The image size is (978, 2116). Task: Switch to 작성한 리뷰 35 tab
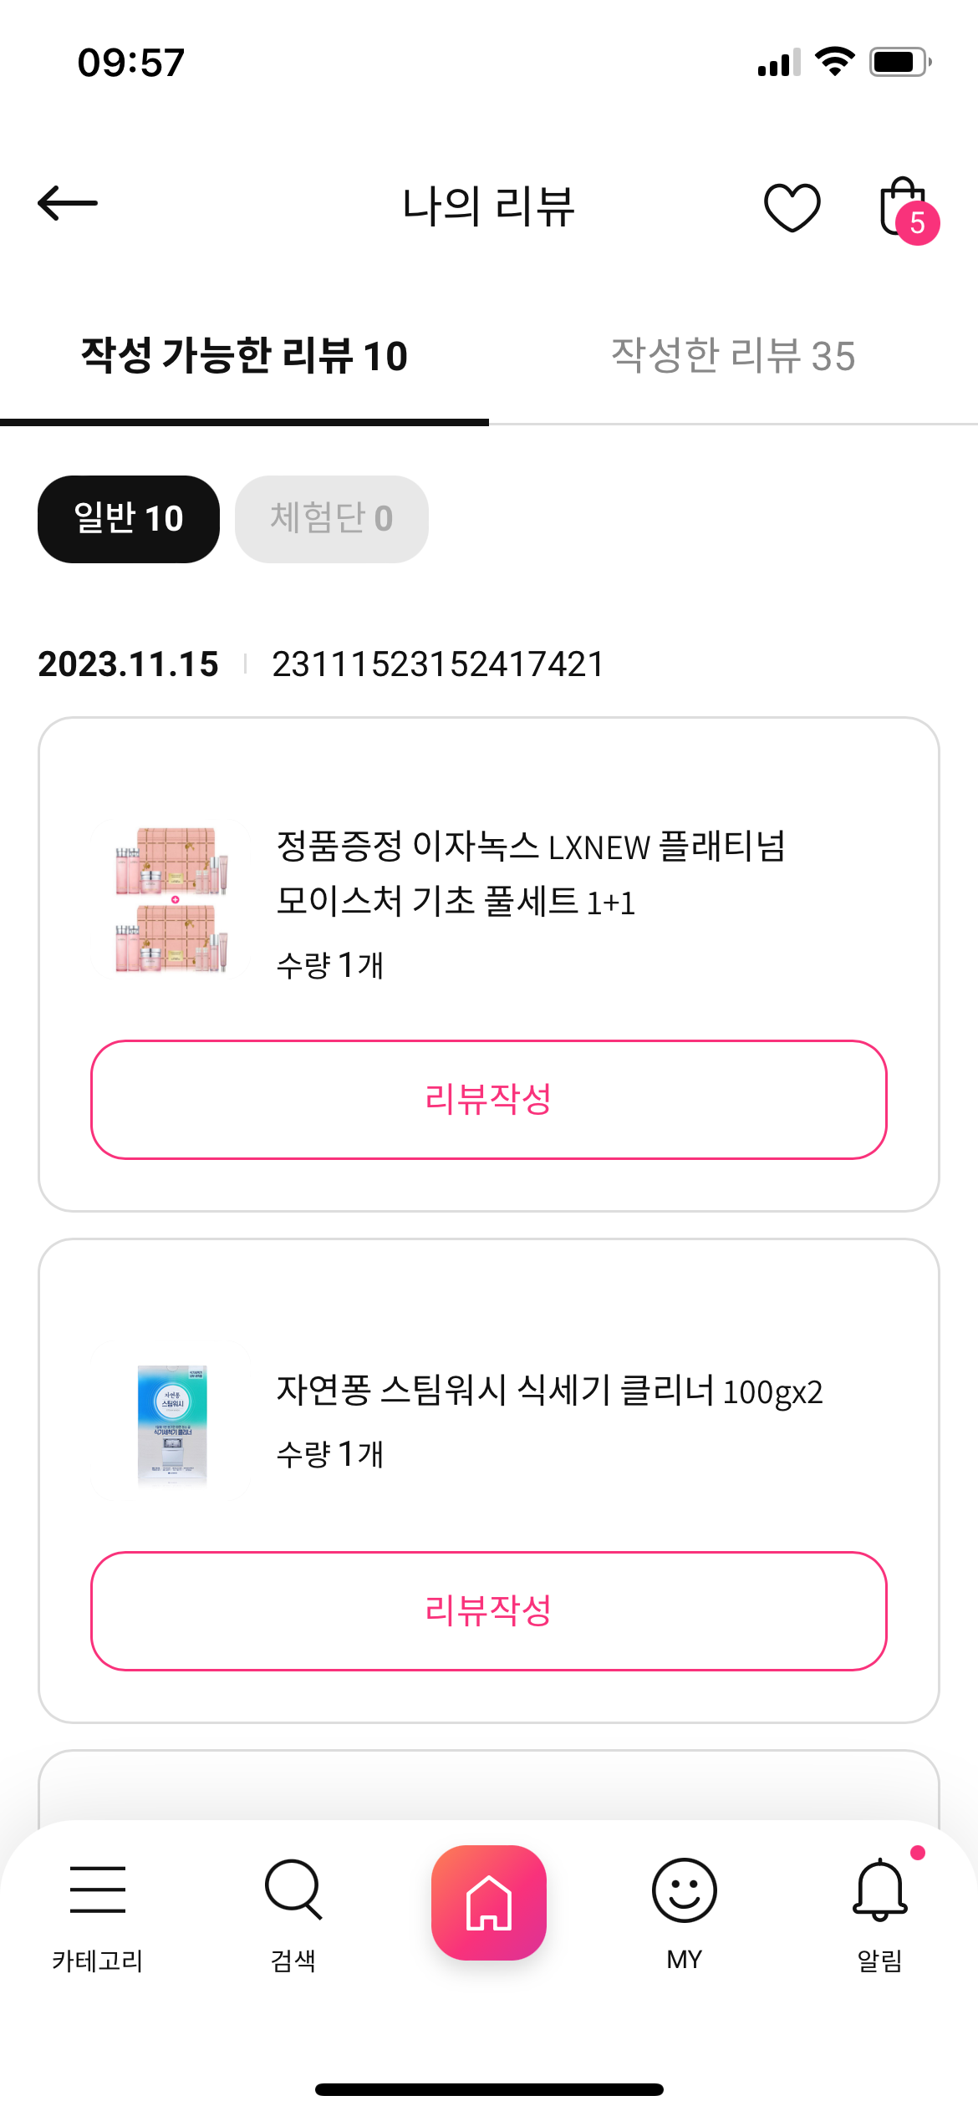733,356
